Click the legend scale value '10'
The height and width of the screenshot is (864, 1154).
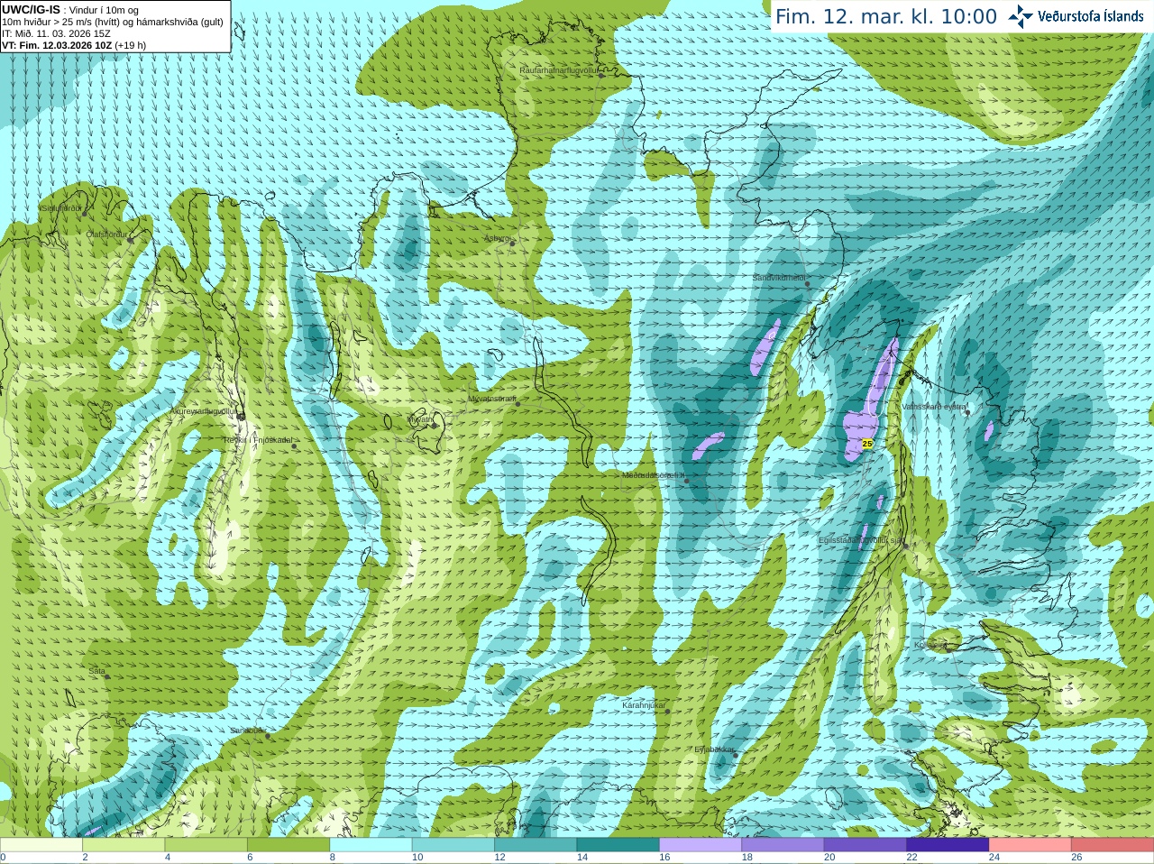coord(417,858)
